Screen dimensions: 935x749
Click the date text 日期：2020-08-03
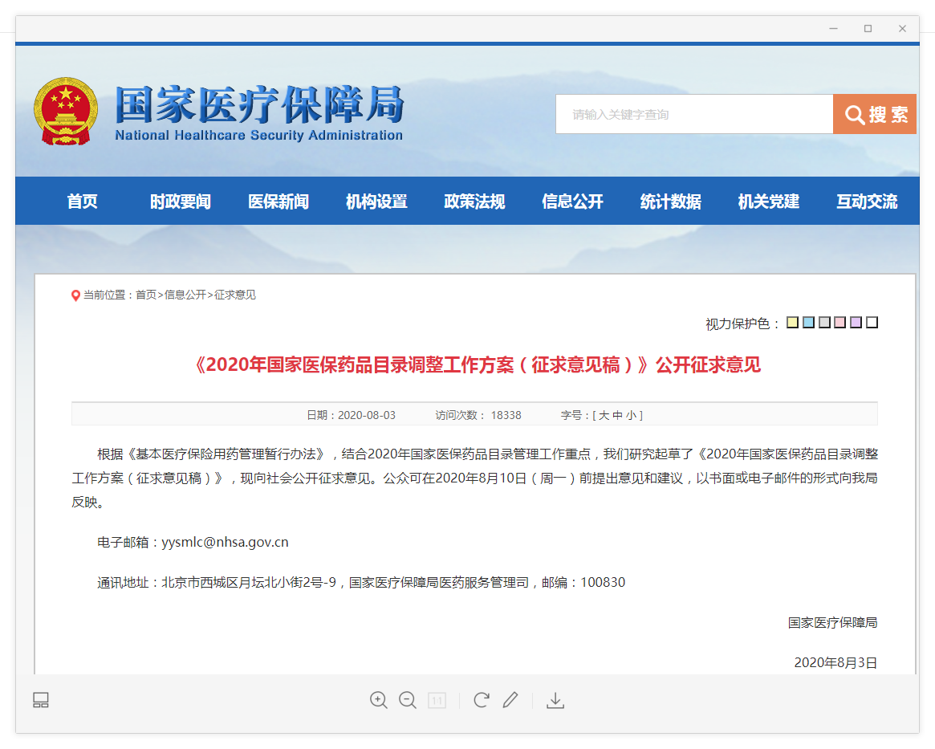(x=351, y=415)
